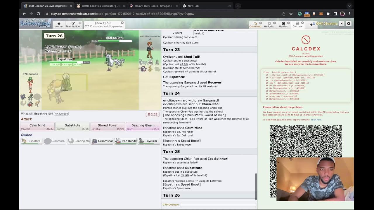Use the Dazzling Gleam move
Screen dimensions: 374x210
coord(143,127)
